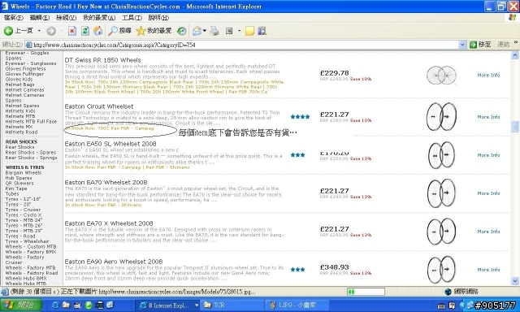Click the DT Swiss RR 1850 wheel thumbnail
The image size is (520, 312).
441,76
